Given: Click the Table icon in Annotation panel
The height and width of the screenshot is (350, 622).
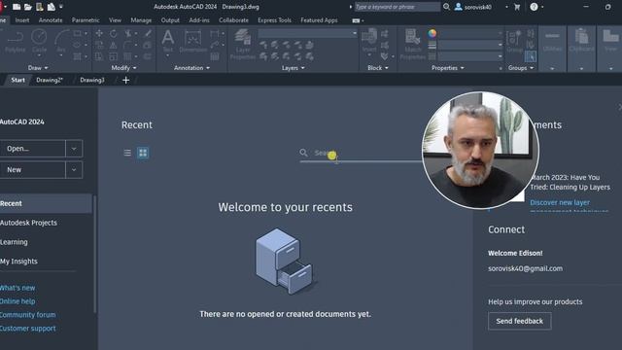Looking at the screenshot, I should tap(215, 56).
